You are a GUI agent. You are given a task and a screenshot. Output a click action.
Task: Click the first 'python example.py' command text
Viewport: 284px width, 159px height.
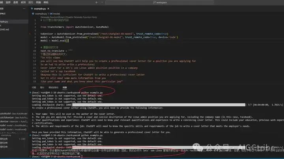(x=92, y=93)
